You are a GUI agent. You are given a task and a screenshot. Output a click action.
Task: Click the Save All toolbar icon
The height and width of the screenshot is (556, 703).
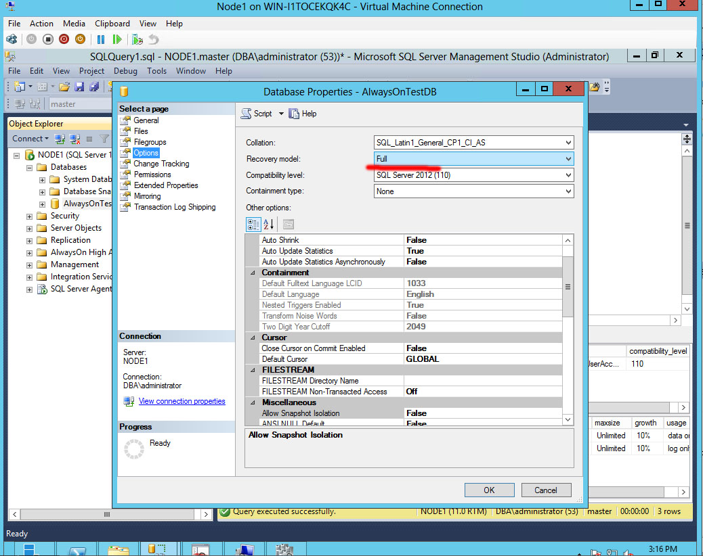[x=96, y=87]
